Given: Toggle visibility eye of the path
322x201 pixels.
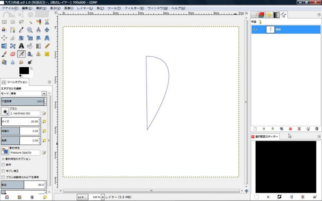Looking at the screenshot, I should click(x=255, y=29).
